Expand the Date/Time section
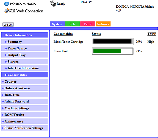158x138 pixels. click(x=24, y=95)
